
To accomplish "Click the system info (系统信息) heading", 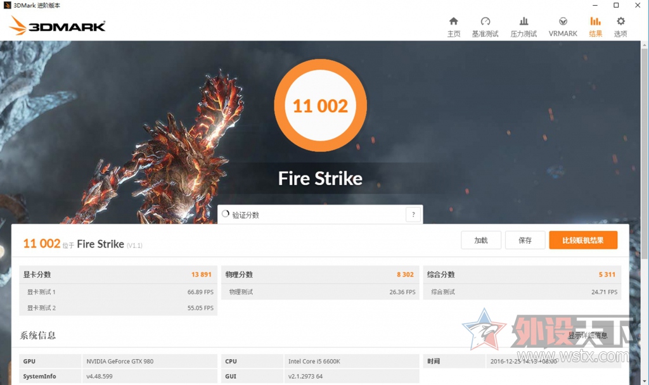I will [37, 336].
